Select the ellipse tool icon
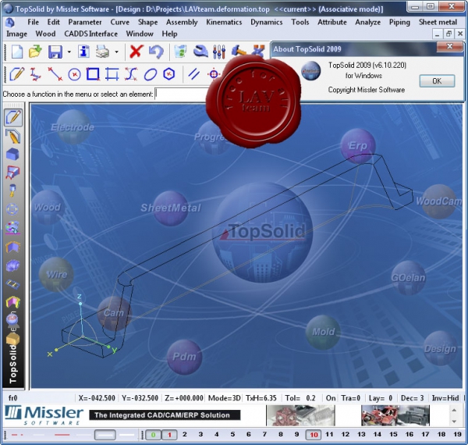 click(x=150, y=74)
